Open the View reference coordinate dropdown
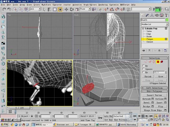 (x=85, y=9)
